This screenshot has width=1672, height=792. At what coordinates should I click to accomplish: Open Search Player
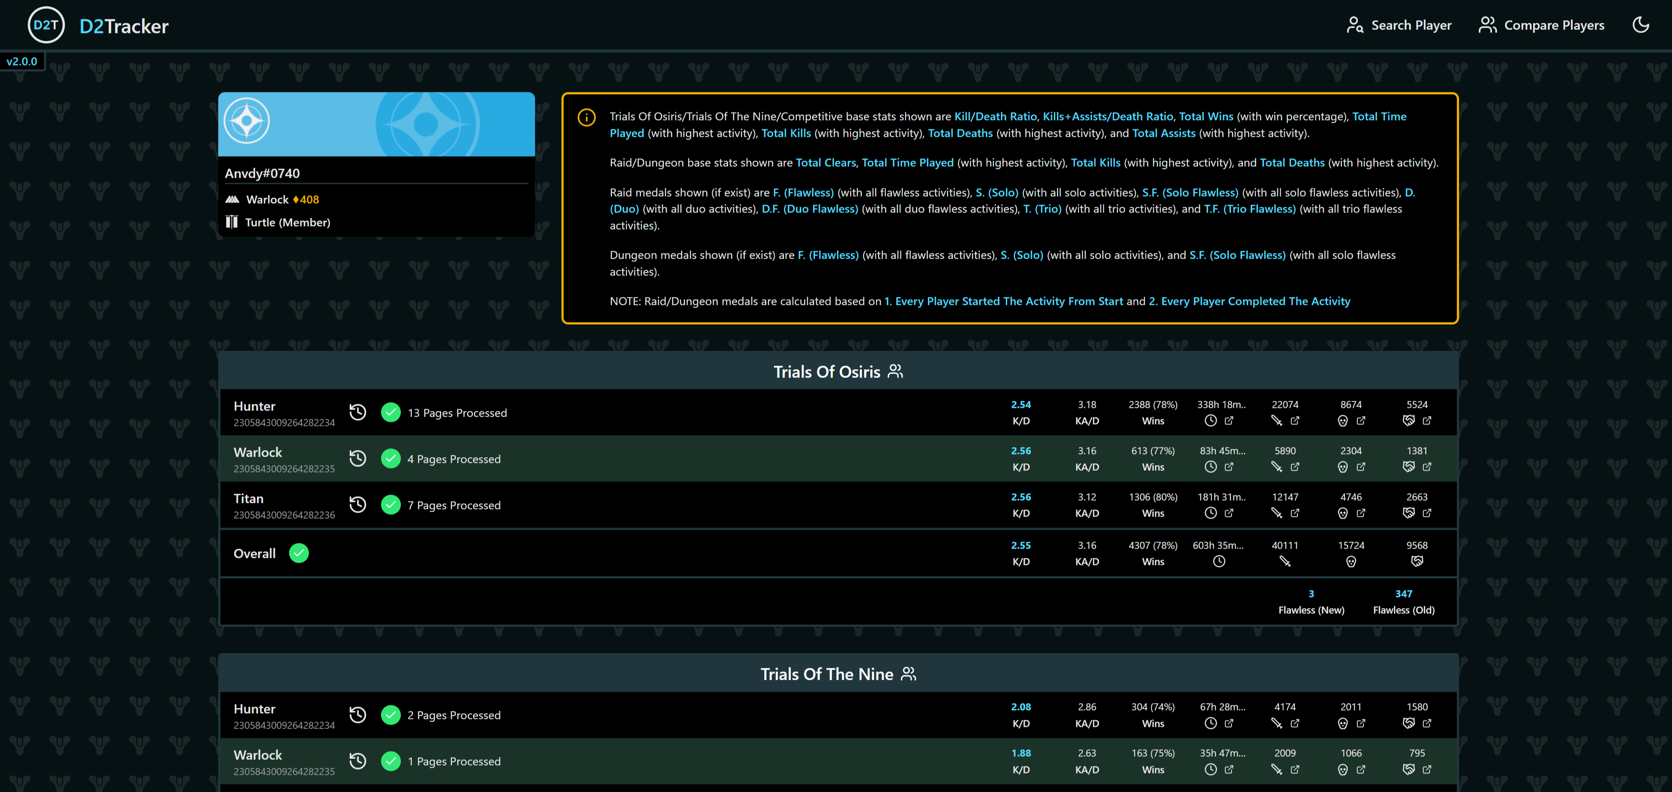tap(1399, 25)
